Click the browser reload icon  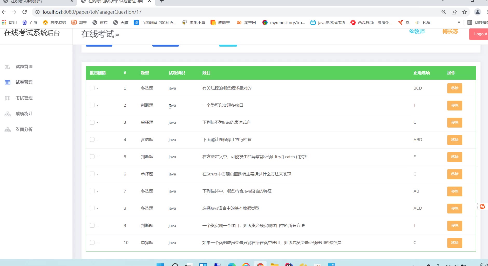pyautogui.click(x=25, y=12)
